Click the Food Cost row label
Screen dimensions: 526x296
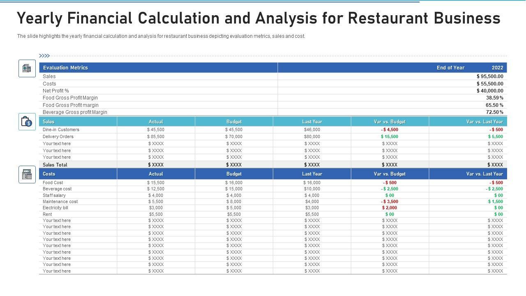53,183
